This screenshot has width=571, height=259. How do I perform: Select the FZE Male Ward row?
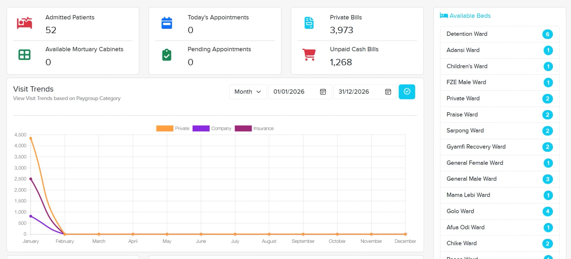500,82
